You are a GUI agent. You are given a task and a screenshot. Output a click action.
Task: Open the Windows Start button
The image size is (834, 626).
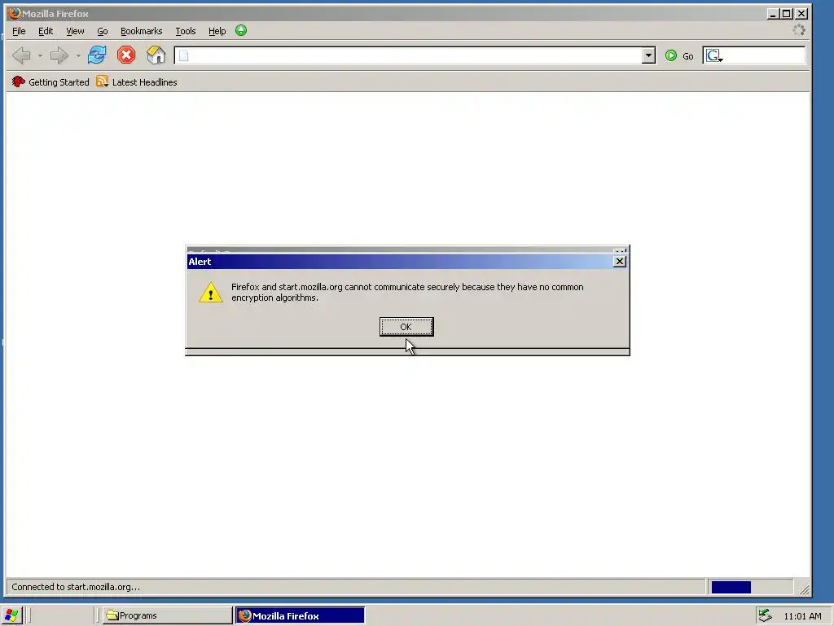click(11, 615)
